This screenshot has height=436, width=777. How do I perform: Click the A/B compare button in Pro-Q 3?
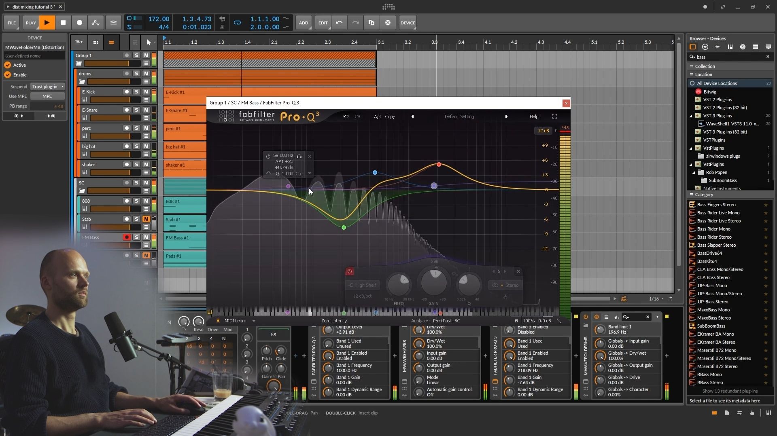[377, 116]
